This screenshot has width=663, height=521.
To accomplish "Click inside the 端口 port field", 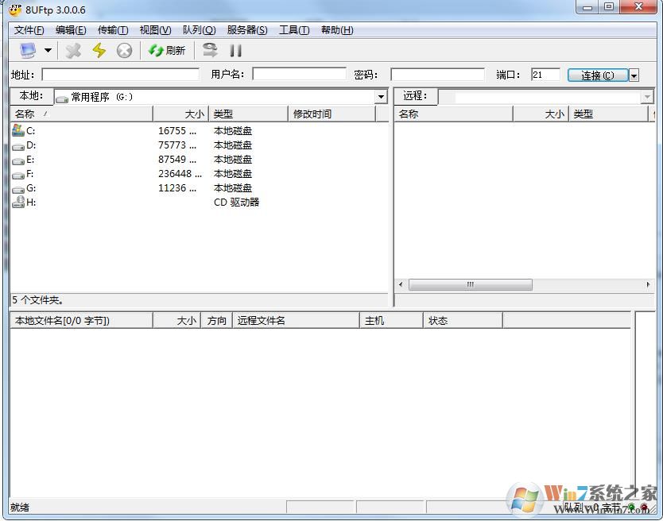I will (x=545, y=74).
